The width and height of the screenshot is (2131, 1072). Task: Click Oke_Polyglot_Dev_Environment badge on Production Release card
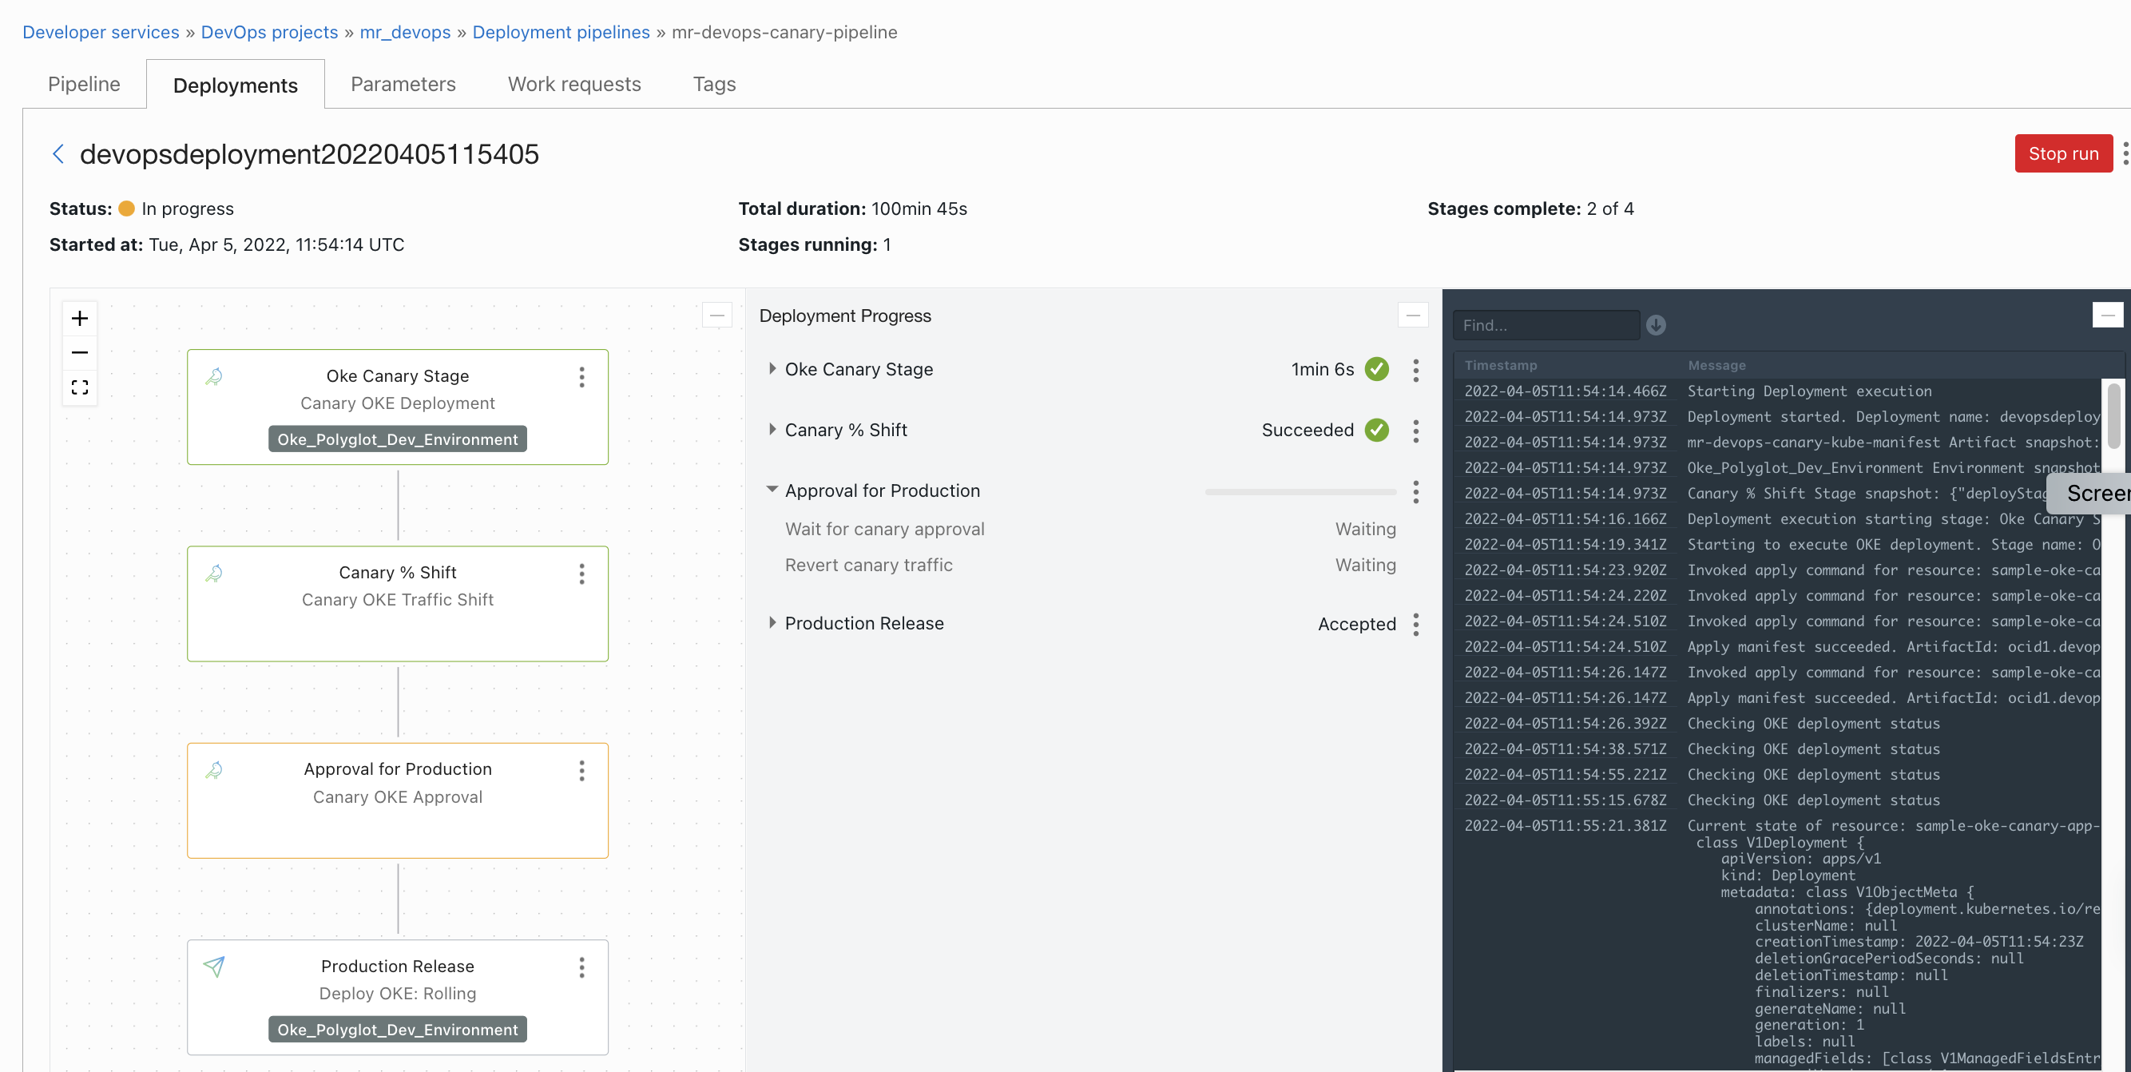[x=397, y=1030]
